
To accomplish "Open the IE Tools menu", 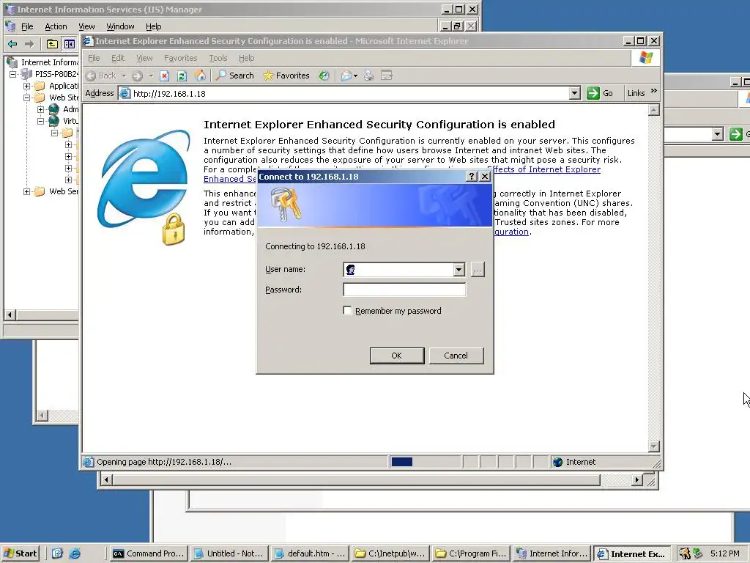I will point(218,58).
